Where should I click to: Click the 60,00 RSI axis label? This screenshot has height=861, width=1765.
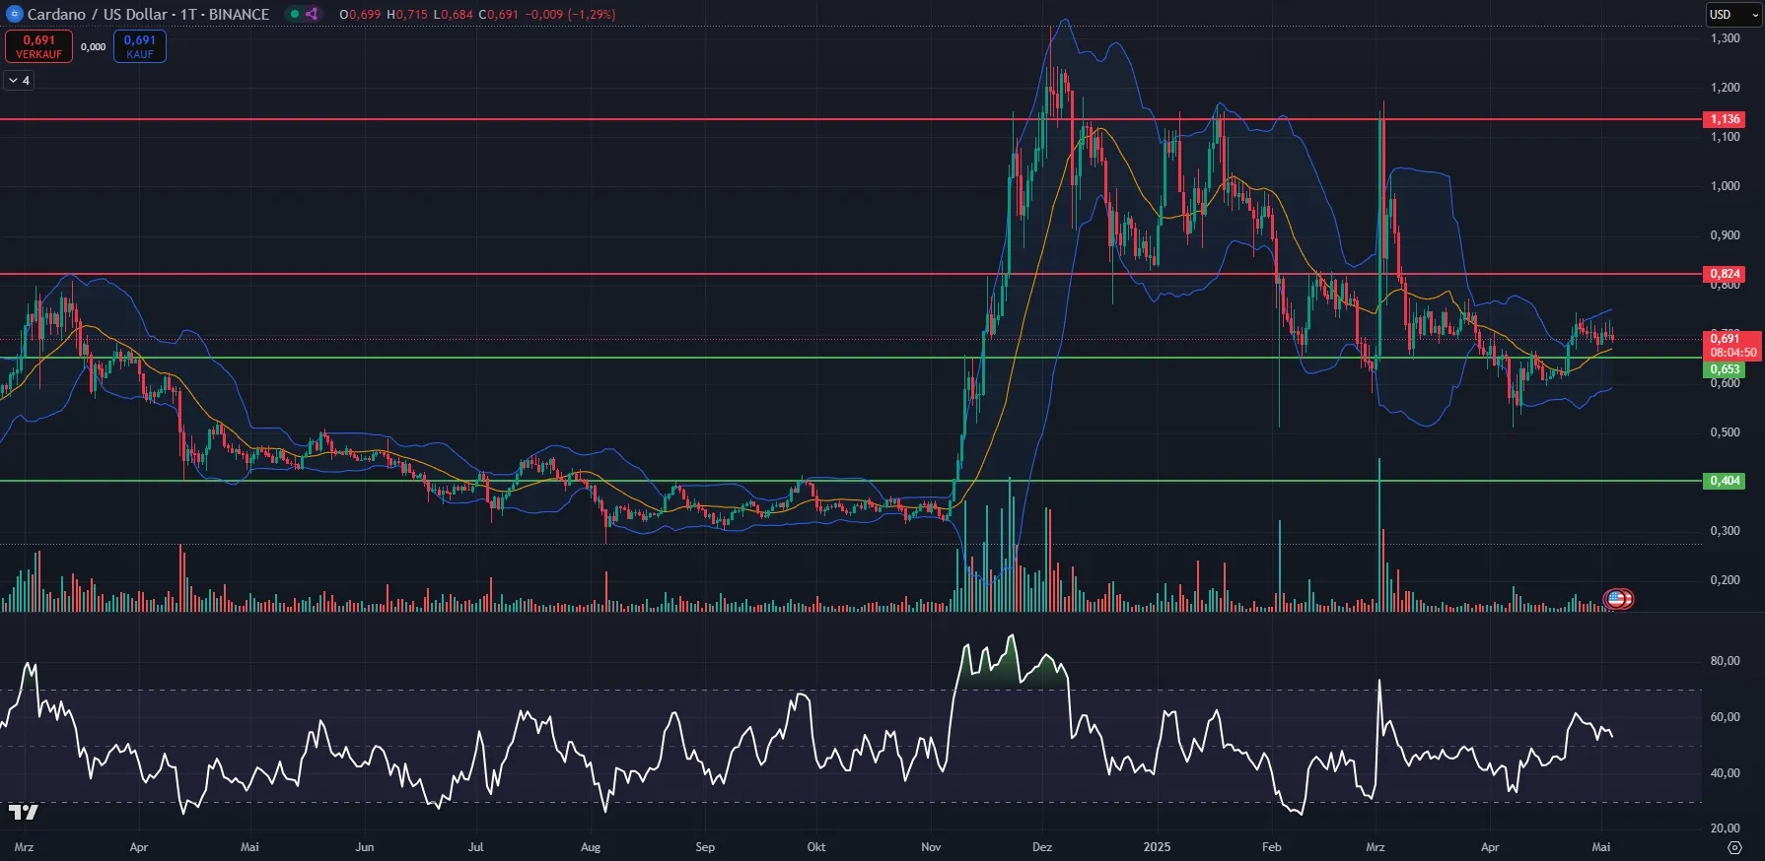tap(1725, 717)
